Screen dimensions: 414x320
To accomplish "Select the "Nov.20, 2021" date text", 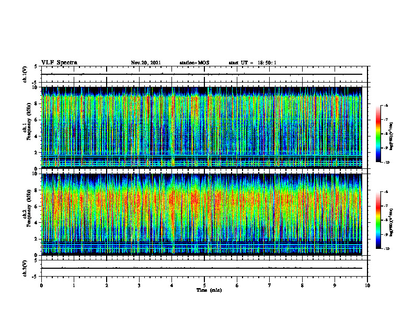I will [x=146, y=63].
